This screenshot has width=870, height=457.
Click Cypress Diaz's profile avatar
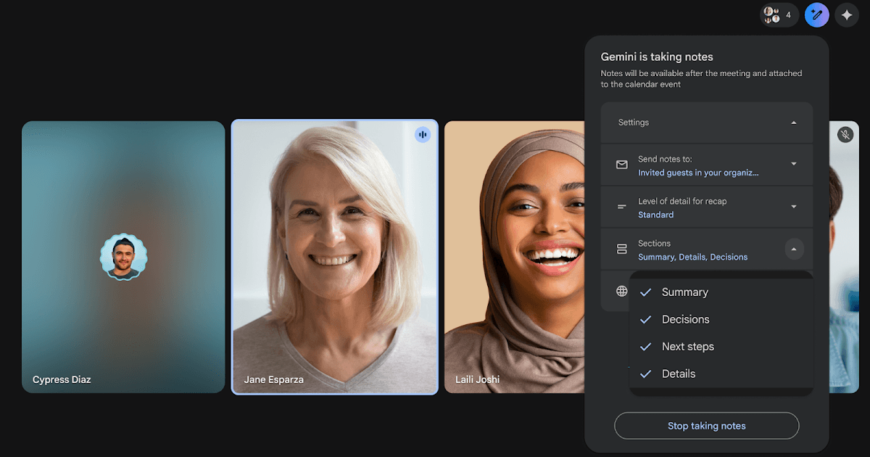(123, 257)
